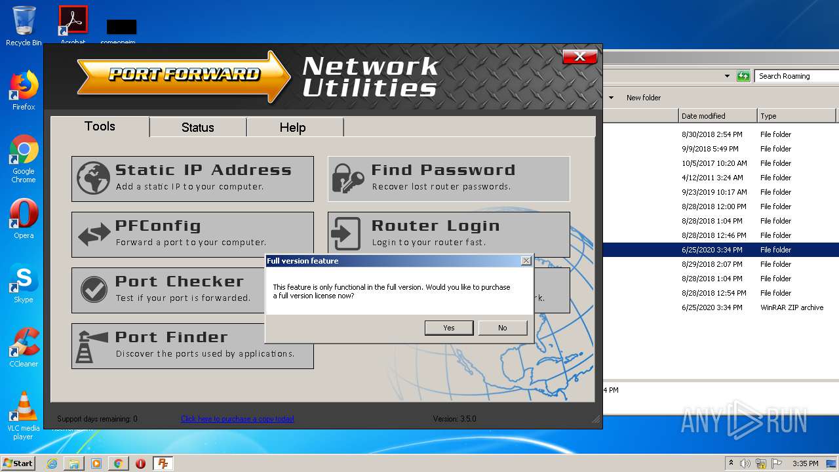Click the volume speaker tray icon
This screenshot has height=472, width=839.
pyautogui.click(x=745, y=463)
